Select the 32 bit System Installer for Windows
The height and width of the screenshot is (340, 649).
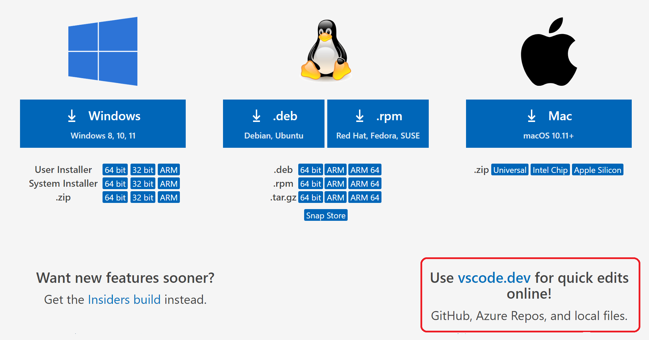tap(143, 183)
